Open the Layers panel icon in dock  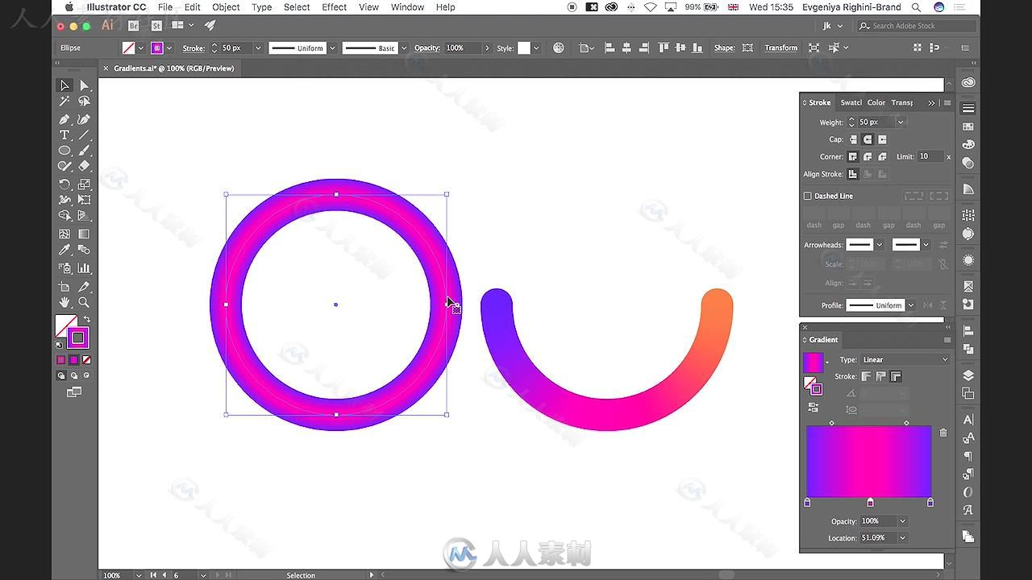point(968,376)
